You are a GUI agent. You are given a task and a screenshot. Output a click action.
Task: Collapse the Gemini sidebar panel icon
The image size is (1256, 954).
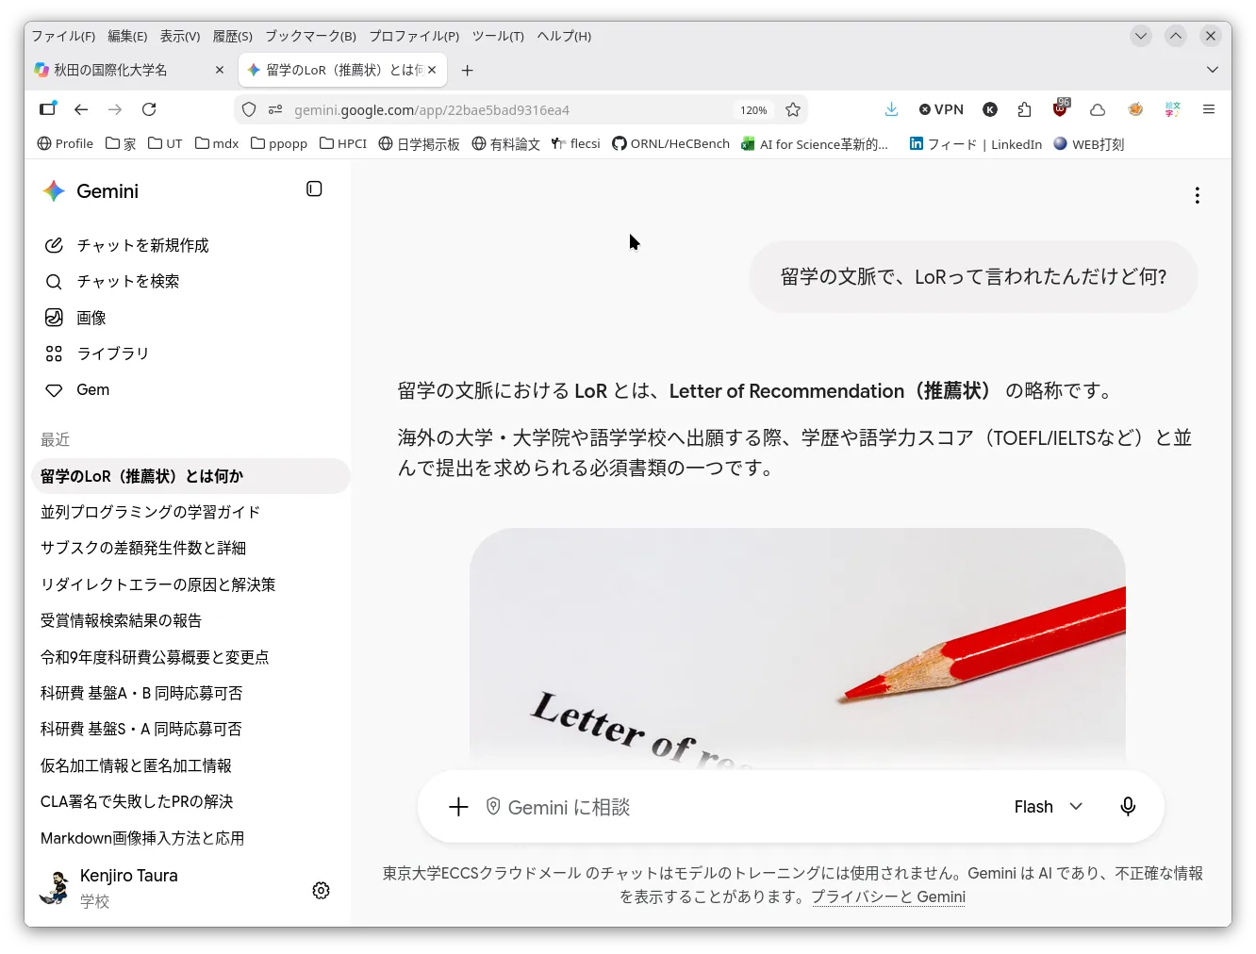[x=314, y=189]
